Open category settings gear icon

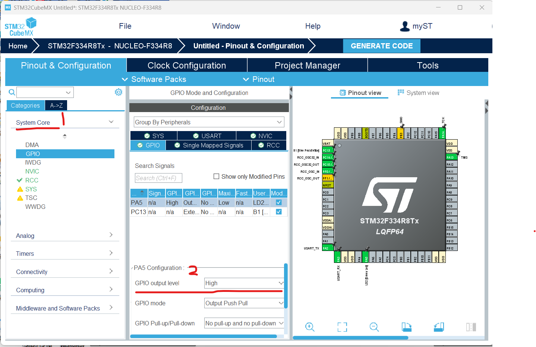(x=119, y=92)
